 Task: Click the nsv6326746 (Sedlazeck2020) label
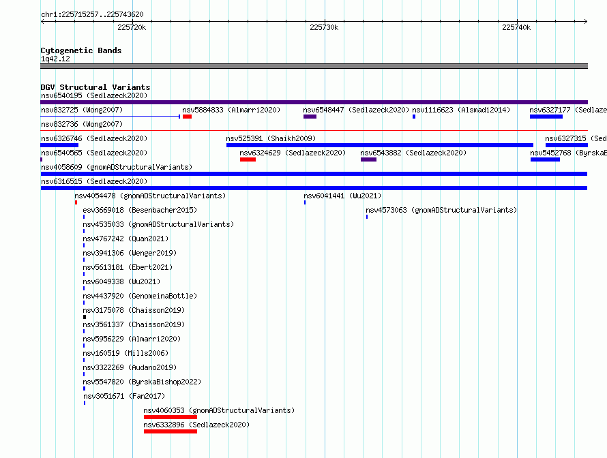click(x=94, y=138)
